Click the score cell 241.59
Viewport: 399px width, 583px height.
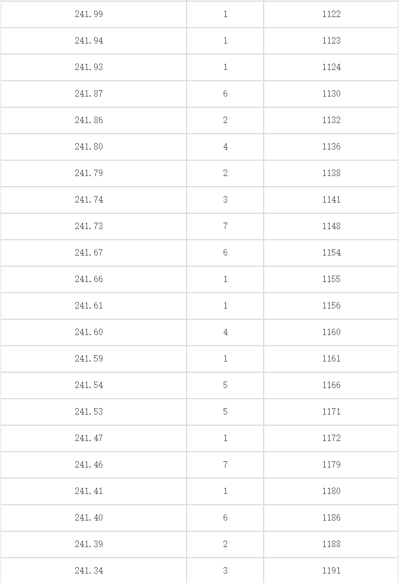[89, 359]
